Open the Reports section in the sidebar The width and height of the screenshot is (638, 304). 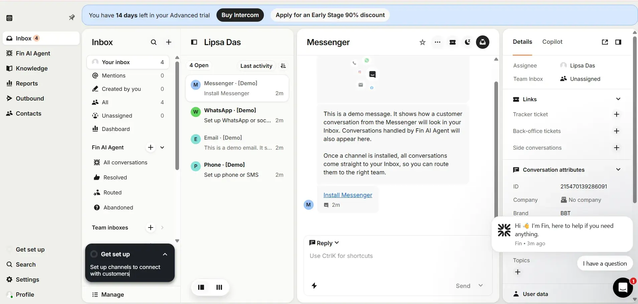point(27,83)
